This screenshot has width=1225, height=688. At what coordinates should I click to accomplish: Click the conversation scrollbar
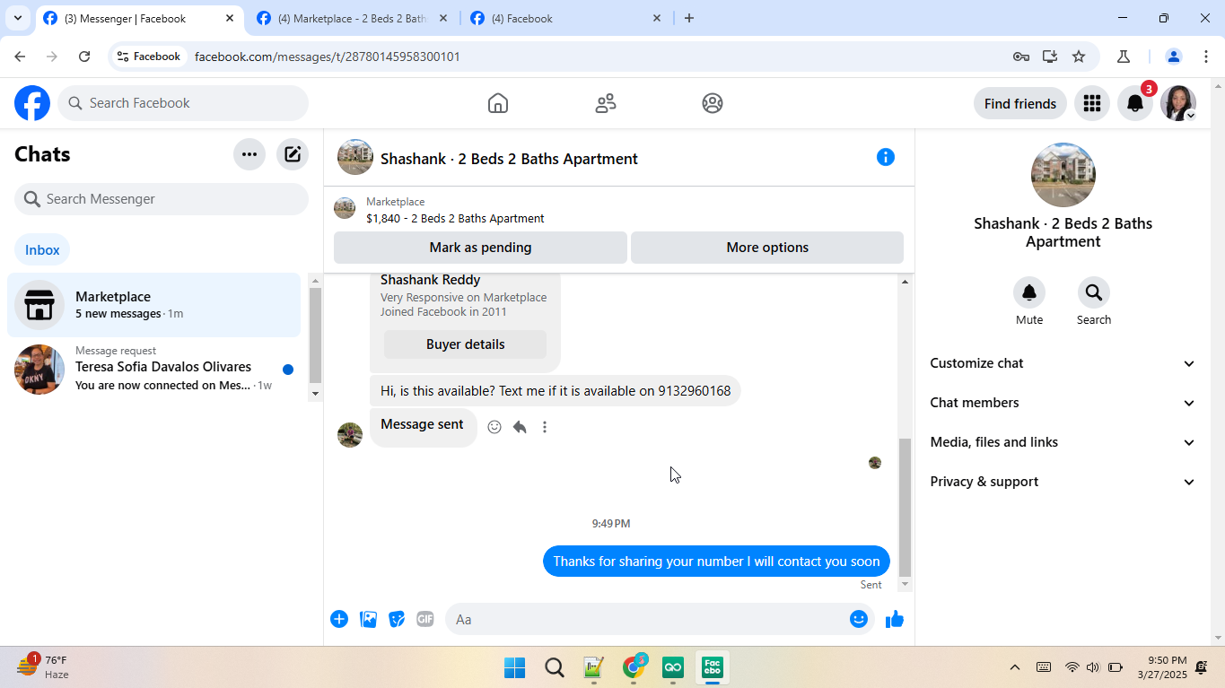[905, 507]
